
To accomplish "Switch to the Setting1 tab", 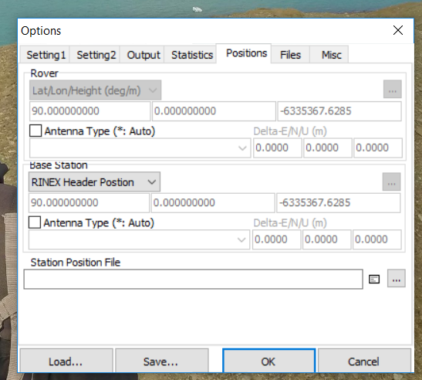I will click(x=46, y=55).
